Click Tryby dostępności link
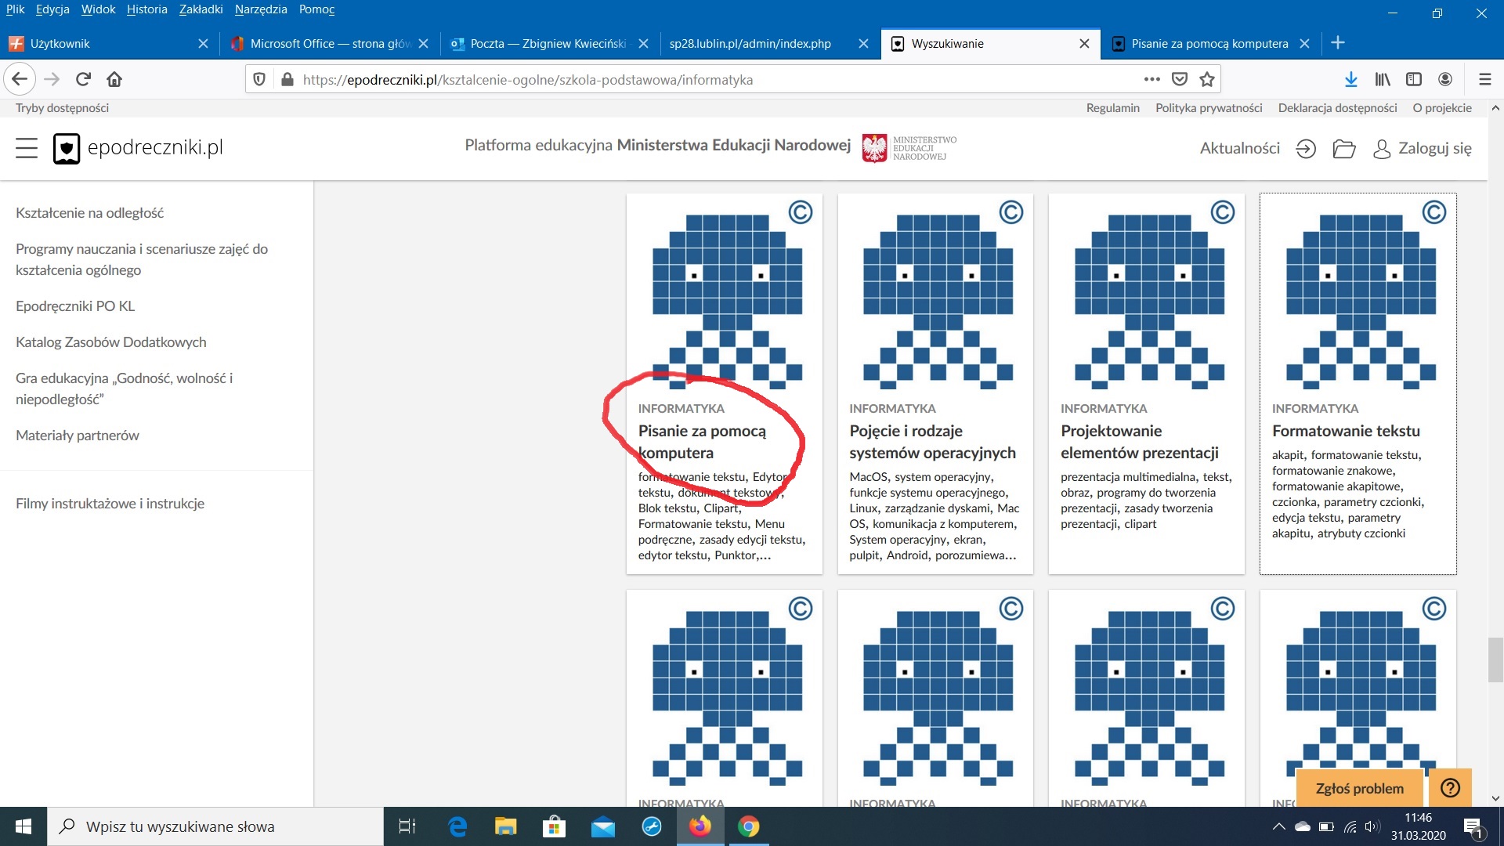Viewport: 1504px width, 846px height. [x=62, y=108]
